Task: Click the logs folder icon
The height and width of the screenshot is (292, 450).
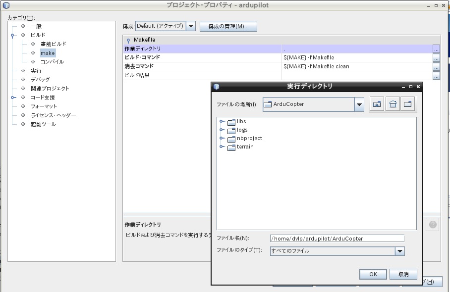Action: click(x=231, y=131)
